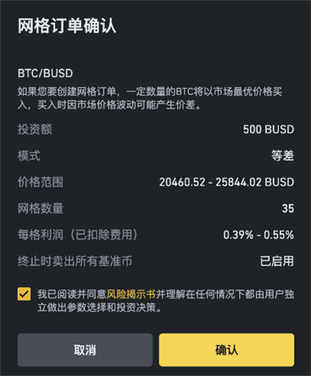This screenshot has height=376, width=311.
Task: Open the 风险揭示书 risk disclosure link
Action: click(x=131, y=294)
